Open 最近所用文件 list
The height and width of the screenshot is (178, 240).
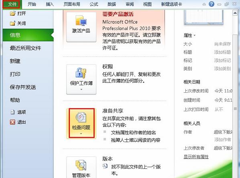tap(25, 48)
